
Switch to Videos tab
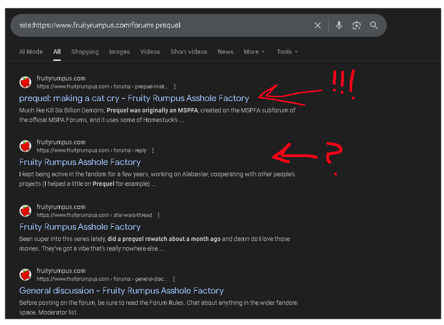[150, 52]
